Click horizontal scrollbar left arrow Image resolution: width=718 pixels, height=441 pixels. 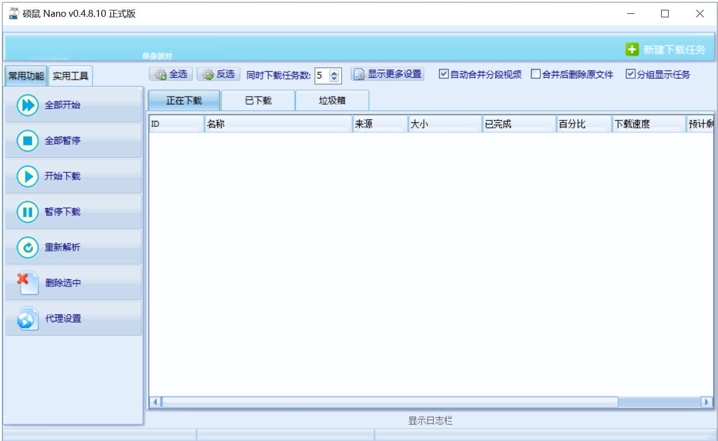pos(155,402)
